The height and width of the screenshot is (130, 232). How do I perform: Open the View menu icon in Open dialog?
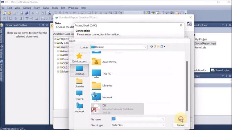(x=163, y=47)
